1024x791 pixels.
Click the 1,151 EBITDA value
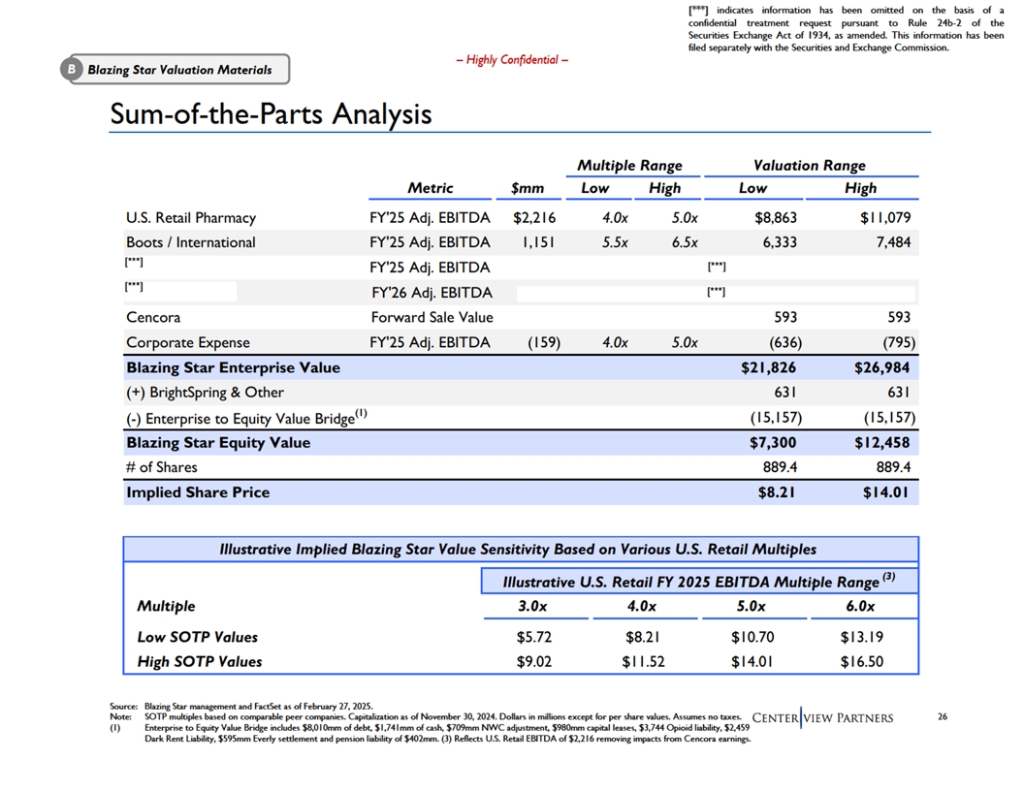pyautogui.click(x=538, y=242)
